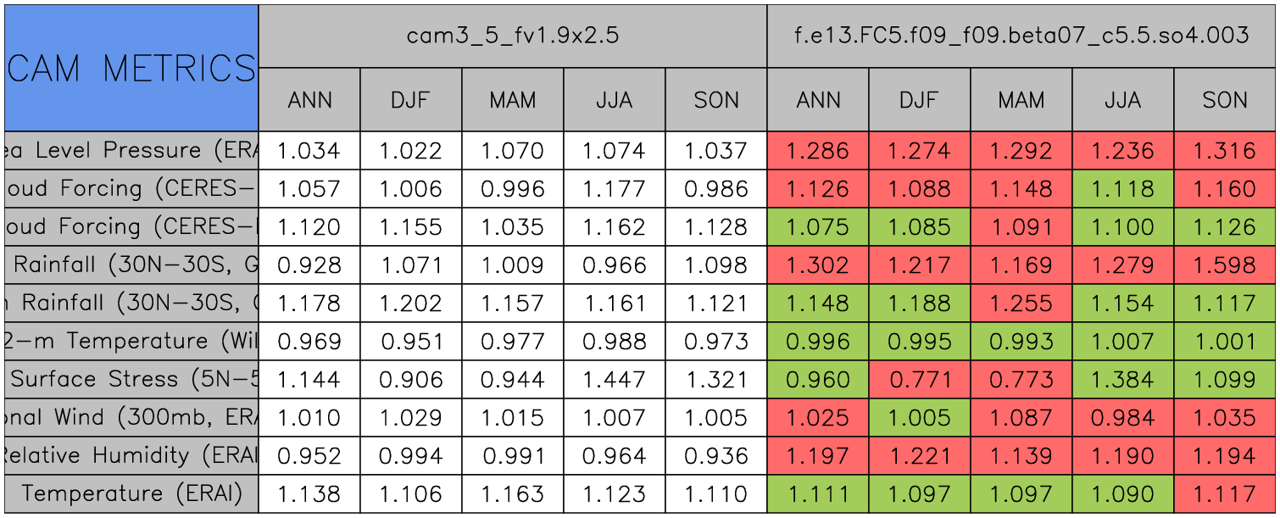Select the Temperature (ERAI) row label
Image resolution: width=1280 pixels, height=518 pixels.
click(131, 493)
